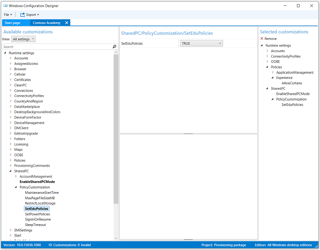This screenshot has width=320, height=250.
Task: Select MaxPageFileSizeMB setting
Action: [40, 198]
